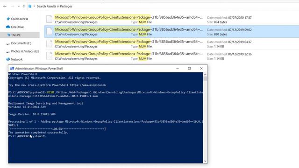
Task: Click the last PS C:\WINDOWS\system32> prompt
Action: [x=27, y=136]
